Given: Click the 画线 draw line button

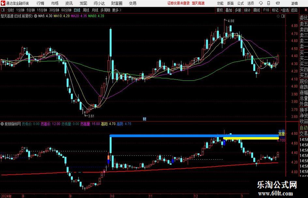Looking at the screenshot, I should [257, 10].
